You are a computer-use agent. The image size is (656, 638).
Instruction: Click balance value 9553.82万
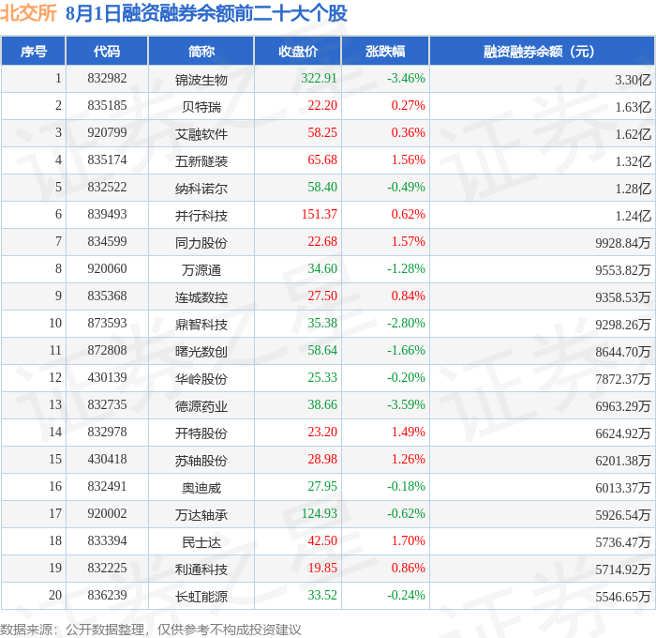[x=623, y=270]
